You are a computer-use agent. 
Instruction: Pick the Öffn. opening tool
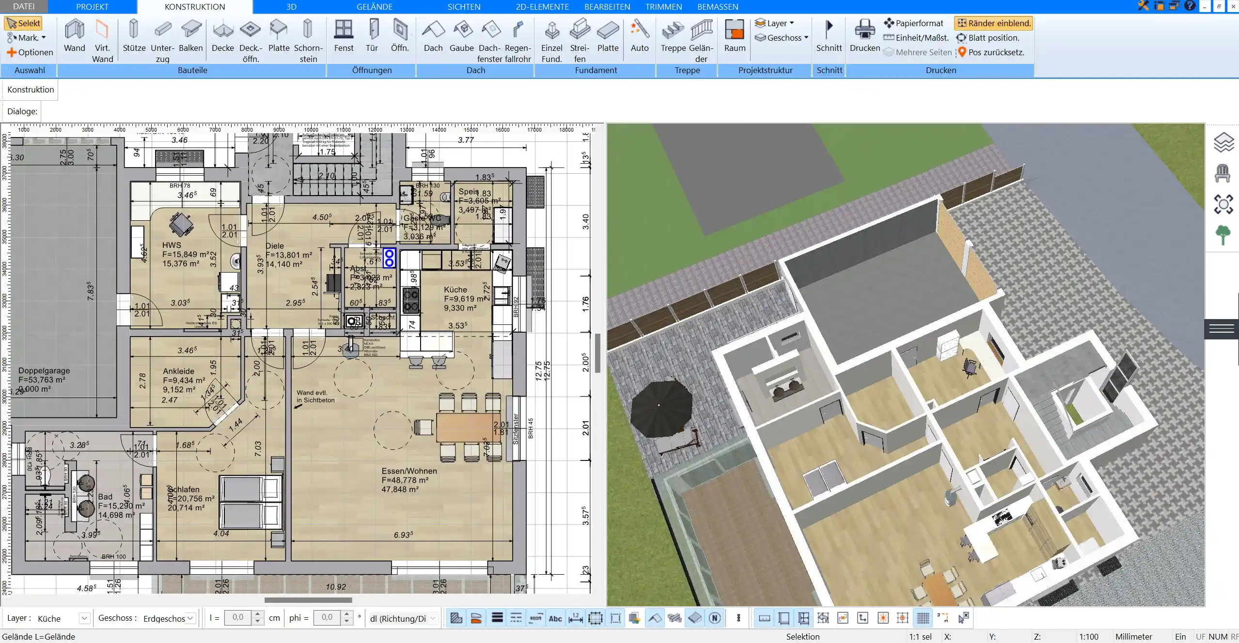pyautogui.click(x=400, y=36)
